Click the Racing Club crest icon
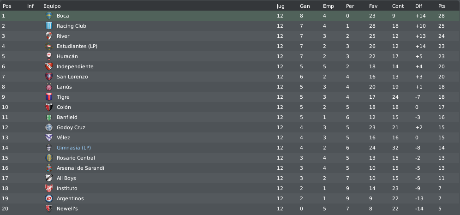Screen dimensions: 460x215 click(x=49, y=26)
